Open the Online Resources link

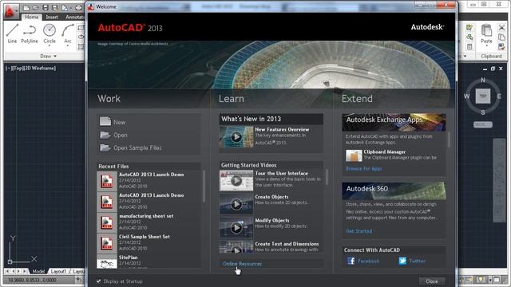pos(242,264)
